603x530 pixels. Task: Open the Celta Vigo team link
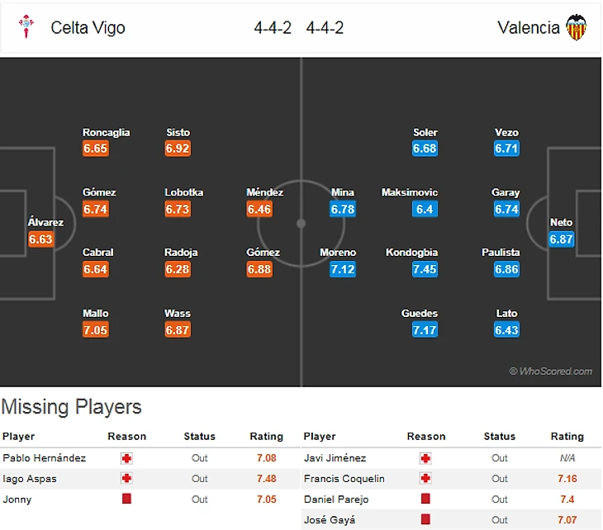tap(88, 28)
